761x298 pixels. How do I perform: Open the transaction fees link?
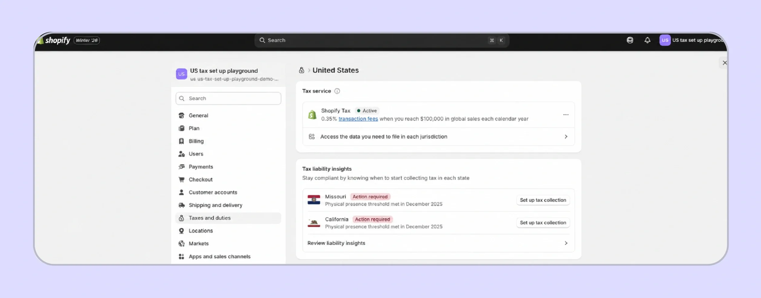tap(358, 119)
